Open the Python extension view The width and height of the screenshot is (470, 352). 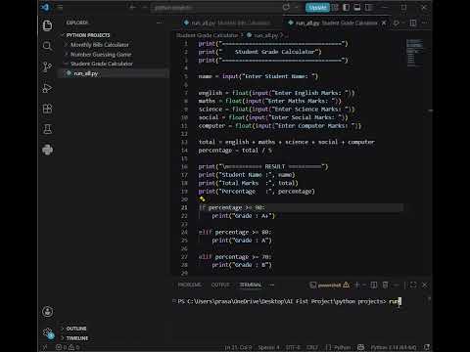[x=47, y=150]
